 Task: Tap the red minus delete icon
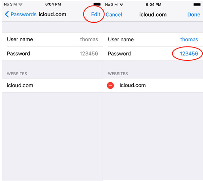110,85
